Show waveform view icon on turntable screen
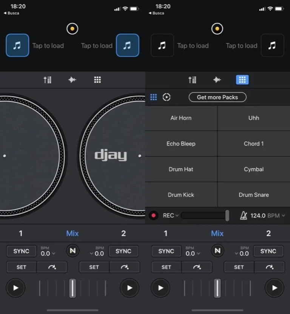Viewport: 290px width, 314px height. pyautogui.click(x=72, y=80)
